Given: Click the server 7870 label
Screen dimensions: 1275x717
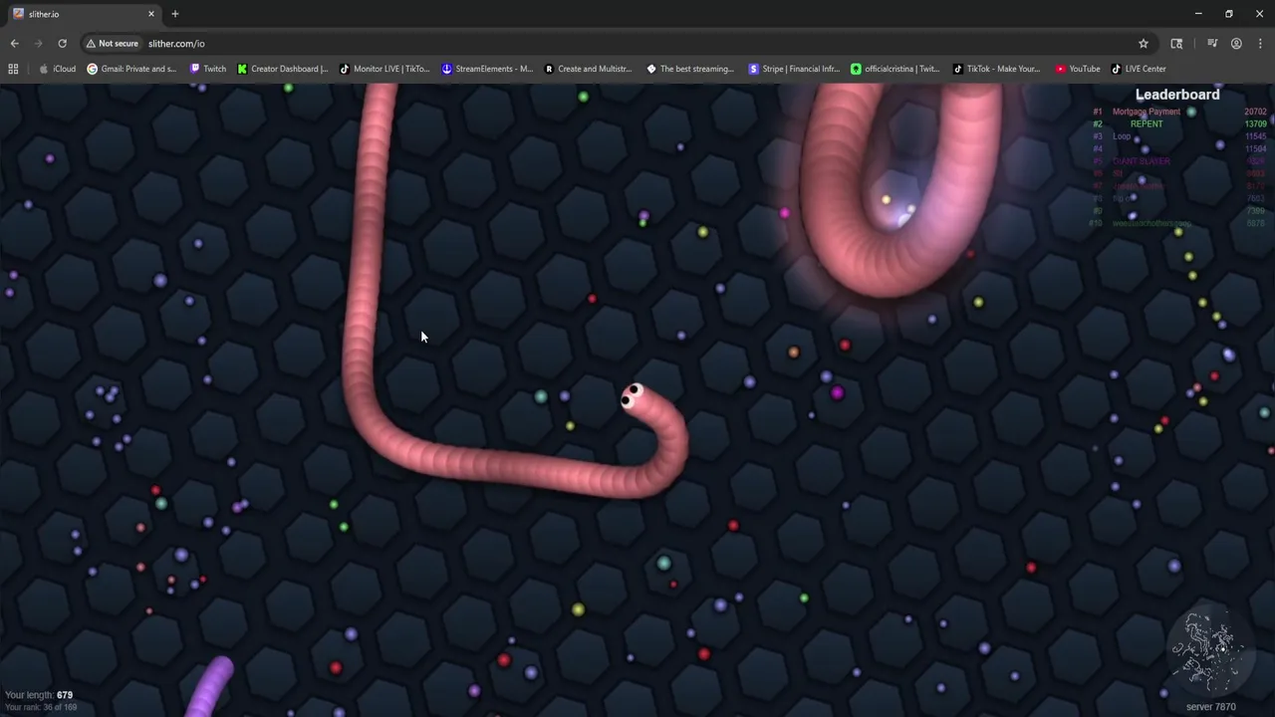Looking at the screenshot, I should pos(1211,707).
